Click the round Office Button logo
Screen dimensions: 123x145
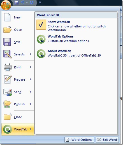[6, 5]
